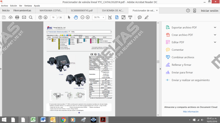Open the Ventana menu
The image size is (220, 123).
(28, 6)
